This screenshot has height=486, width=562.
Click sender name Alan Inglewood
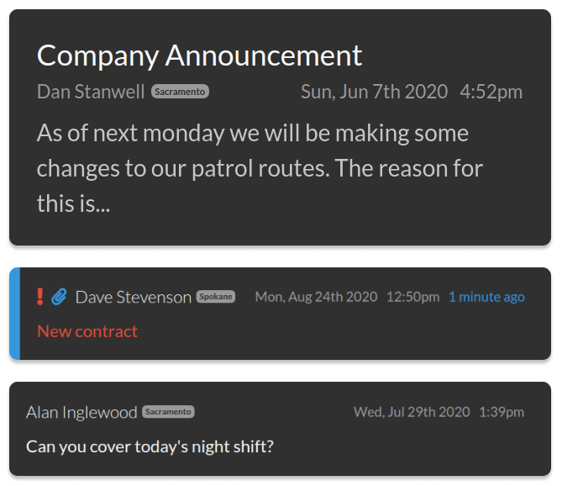(x=81, y=412)
